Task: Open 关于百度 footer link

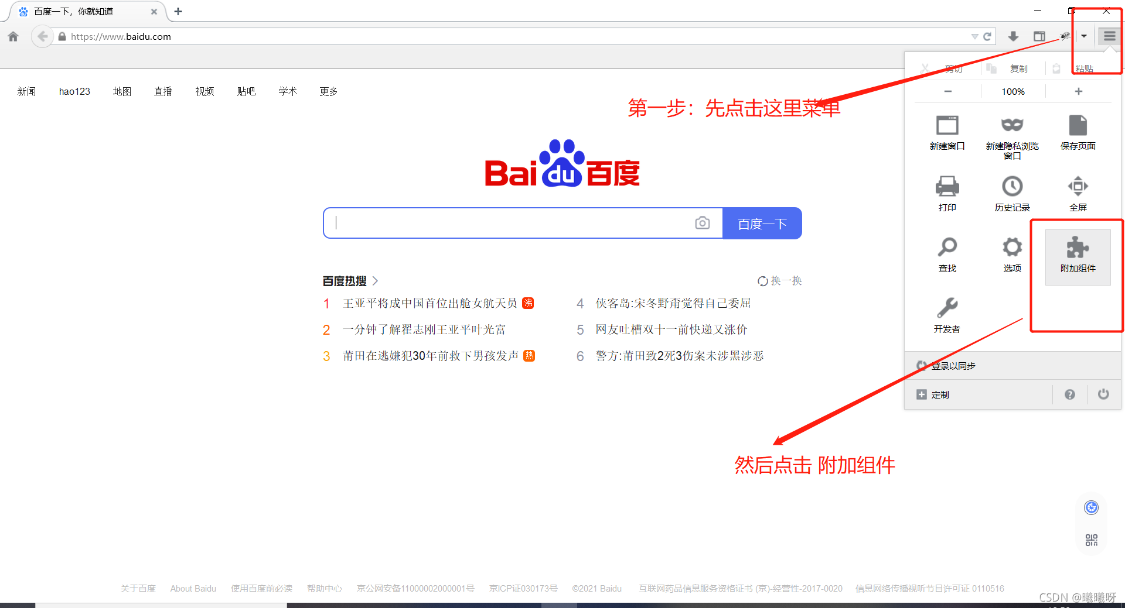Action: (138, 588)
